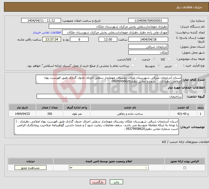Click header جزئیات in license table
The width and height of the screenshot is (209, 189).
pyautogui.click(x=31, y=161)
